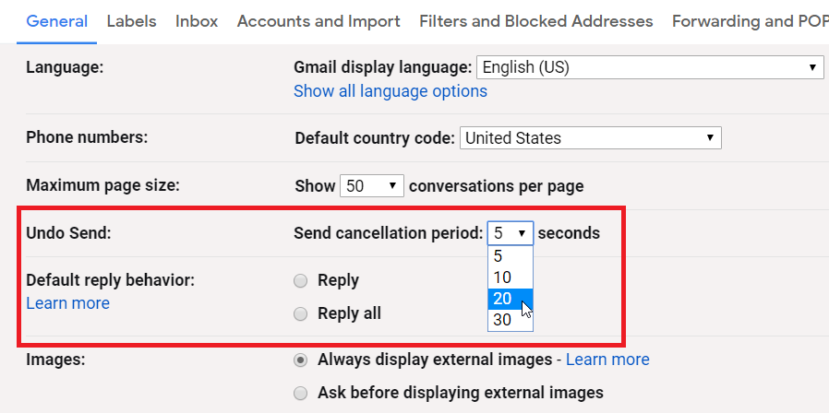The height and width of the screenshot is (413, 829).
Task: Open conversations per page dropdown
Action: 372,185
